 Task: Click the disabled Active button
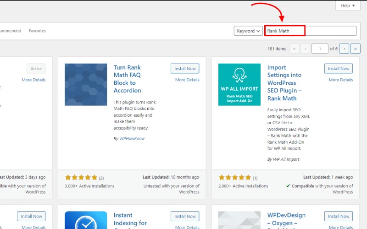point(36,68)
